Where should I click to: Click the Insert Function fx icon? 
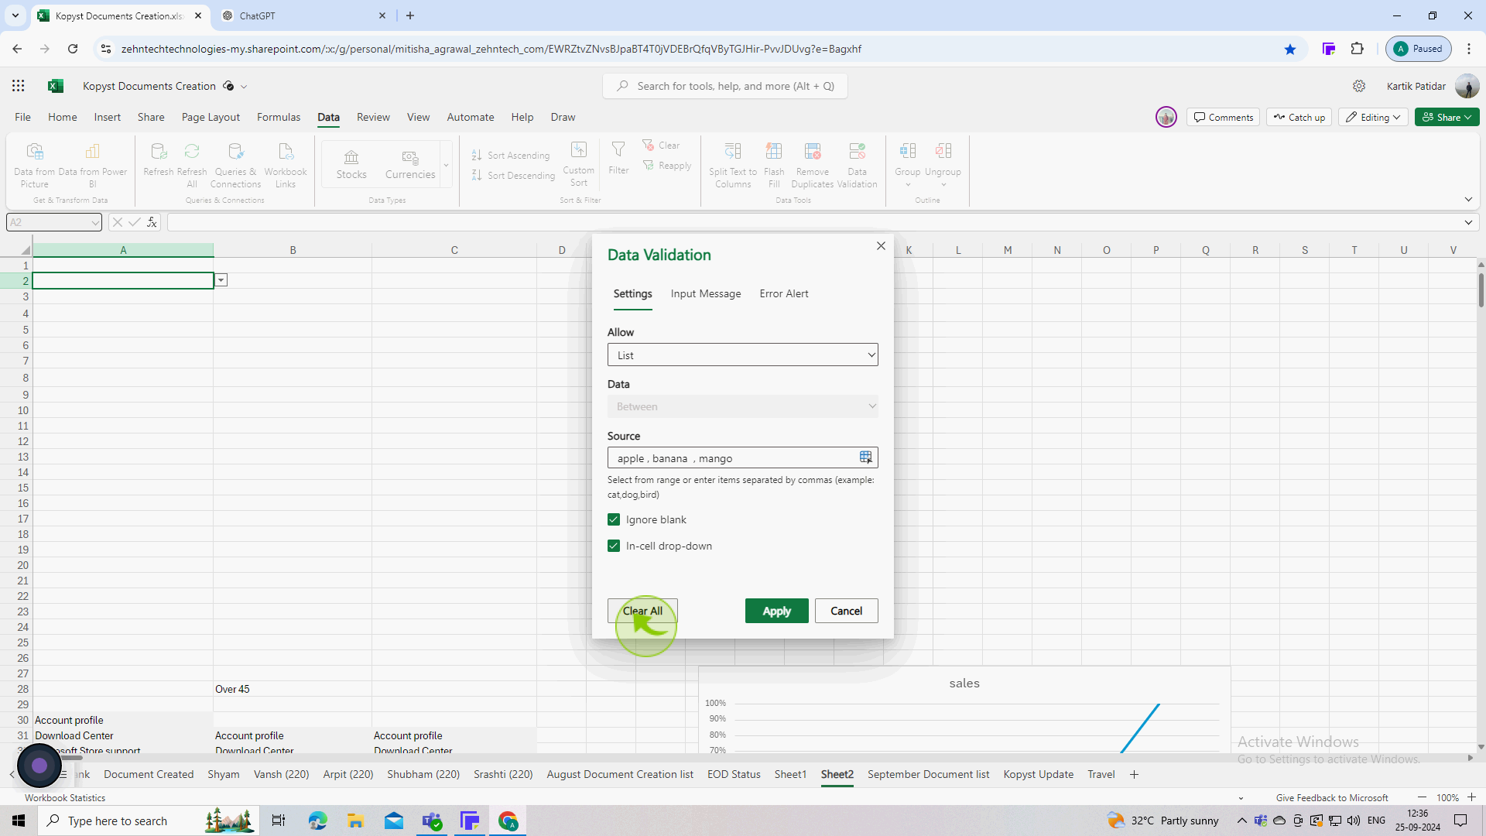click(152, 222)
